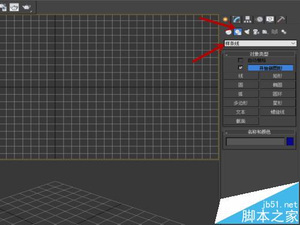This screenshot has width=300, height=225.
Task: Select the Helpers category icon
Action: 265,32
